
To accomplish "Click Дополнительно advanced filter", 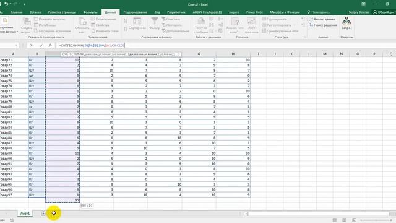I will coord(176,31).
